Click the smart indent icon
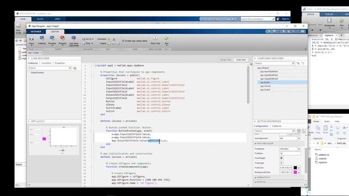 (109, 44)
